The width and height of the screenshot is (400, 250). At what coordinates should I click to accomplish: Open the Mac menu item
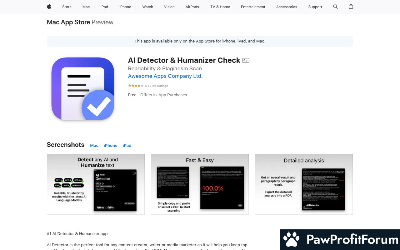click(x=86, y=7)
